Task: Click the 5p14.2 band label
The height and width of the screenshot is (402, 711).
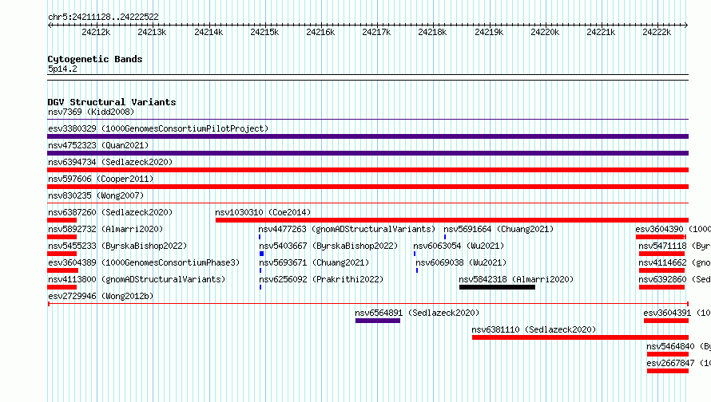Action: coord(62,69)
